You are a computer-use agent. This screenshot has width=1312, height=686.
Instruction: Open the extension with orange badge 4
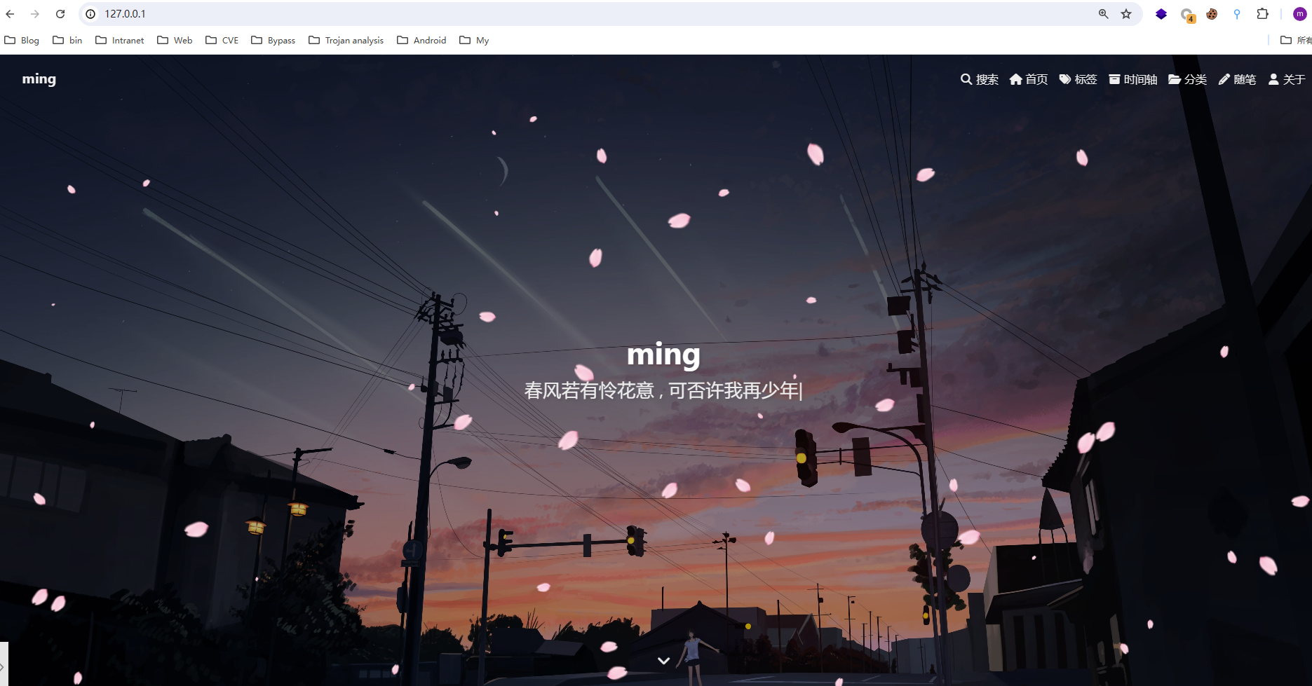coord(1187,15)
